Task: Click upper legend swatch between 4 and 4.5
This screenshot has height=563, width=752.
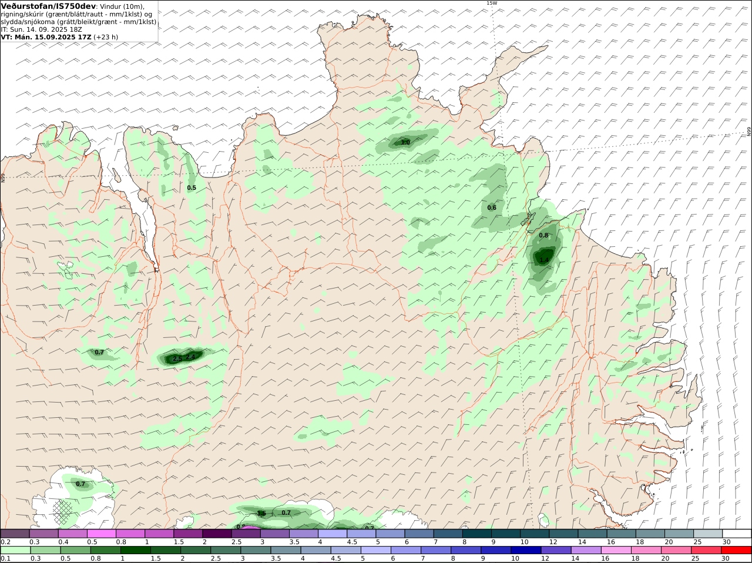Action: [x=333, y=534]
